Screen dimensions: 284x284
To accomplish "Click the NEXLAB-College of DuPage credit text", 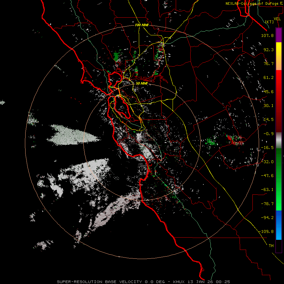I will click(x=254, y=3).
